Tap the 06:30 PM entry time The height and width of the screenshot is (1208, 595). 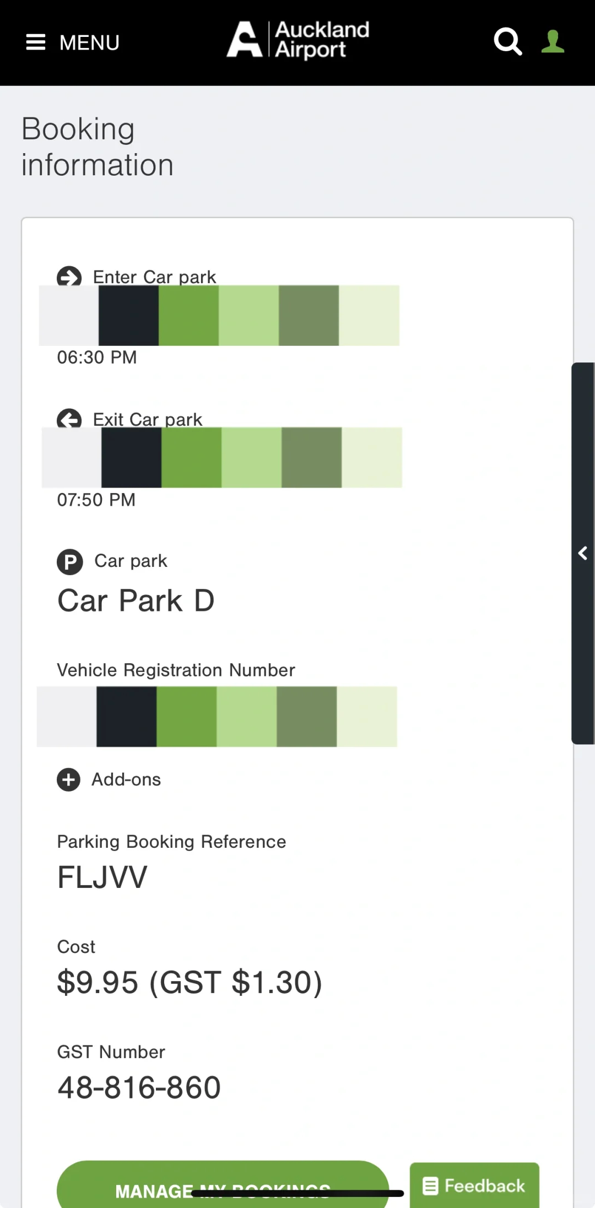(97, 357)
